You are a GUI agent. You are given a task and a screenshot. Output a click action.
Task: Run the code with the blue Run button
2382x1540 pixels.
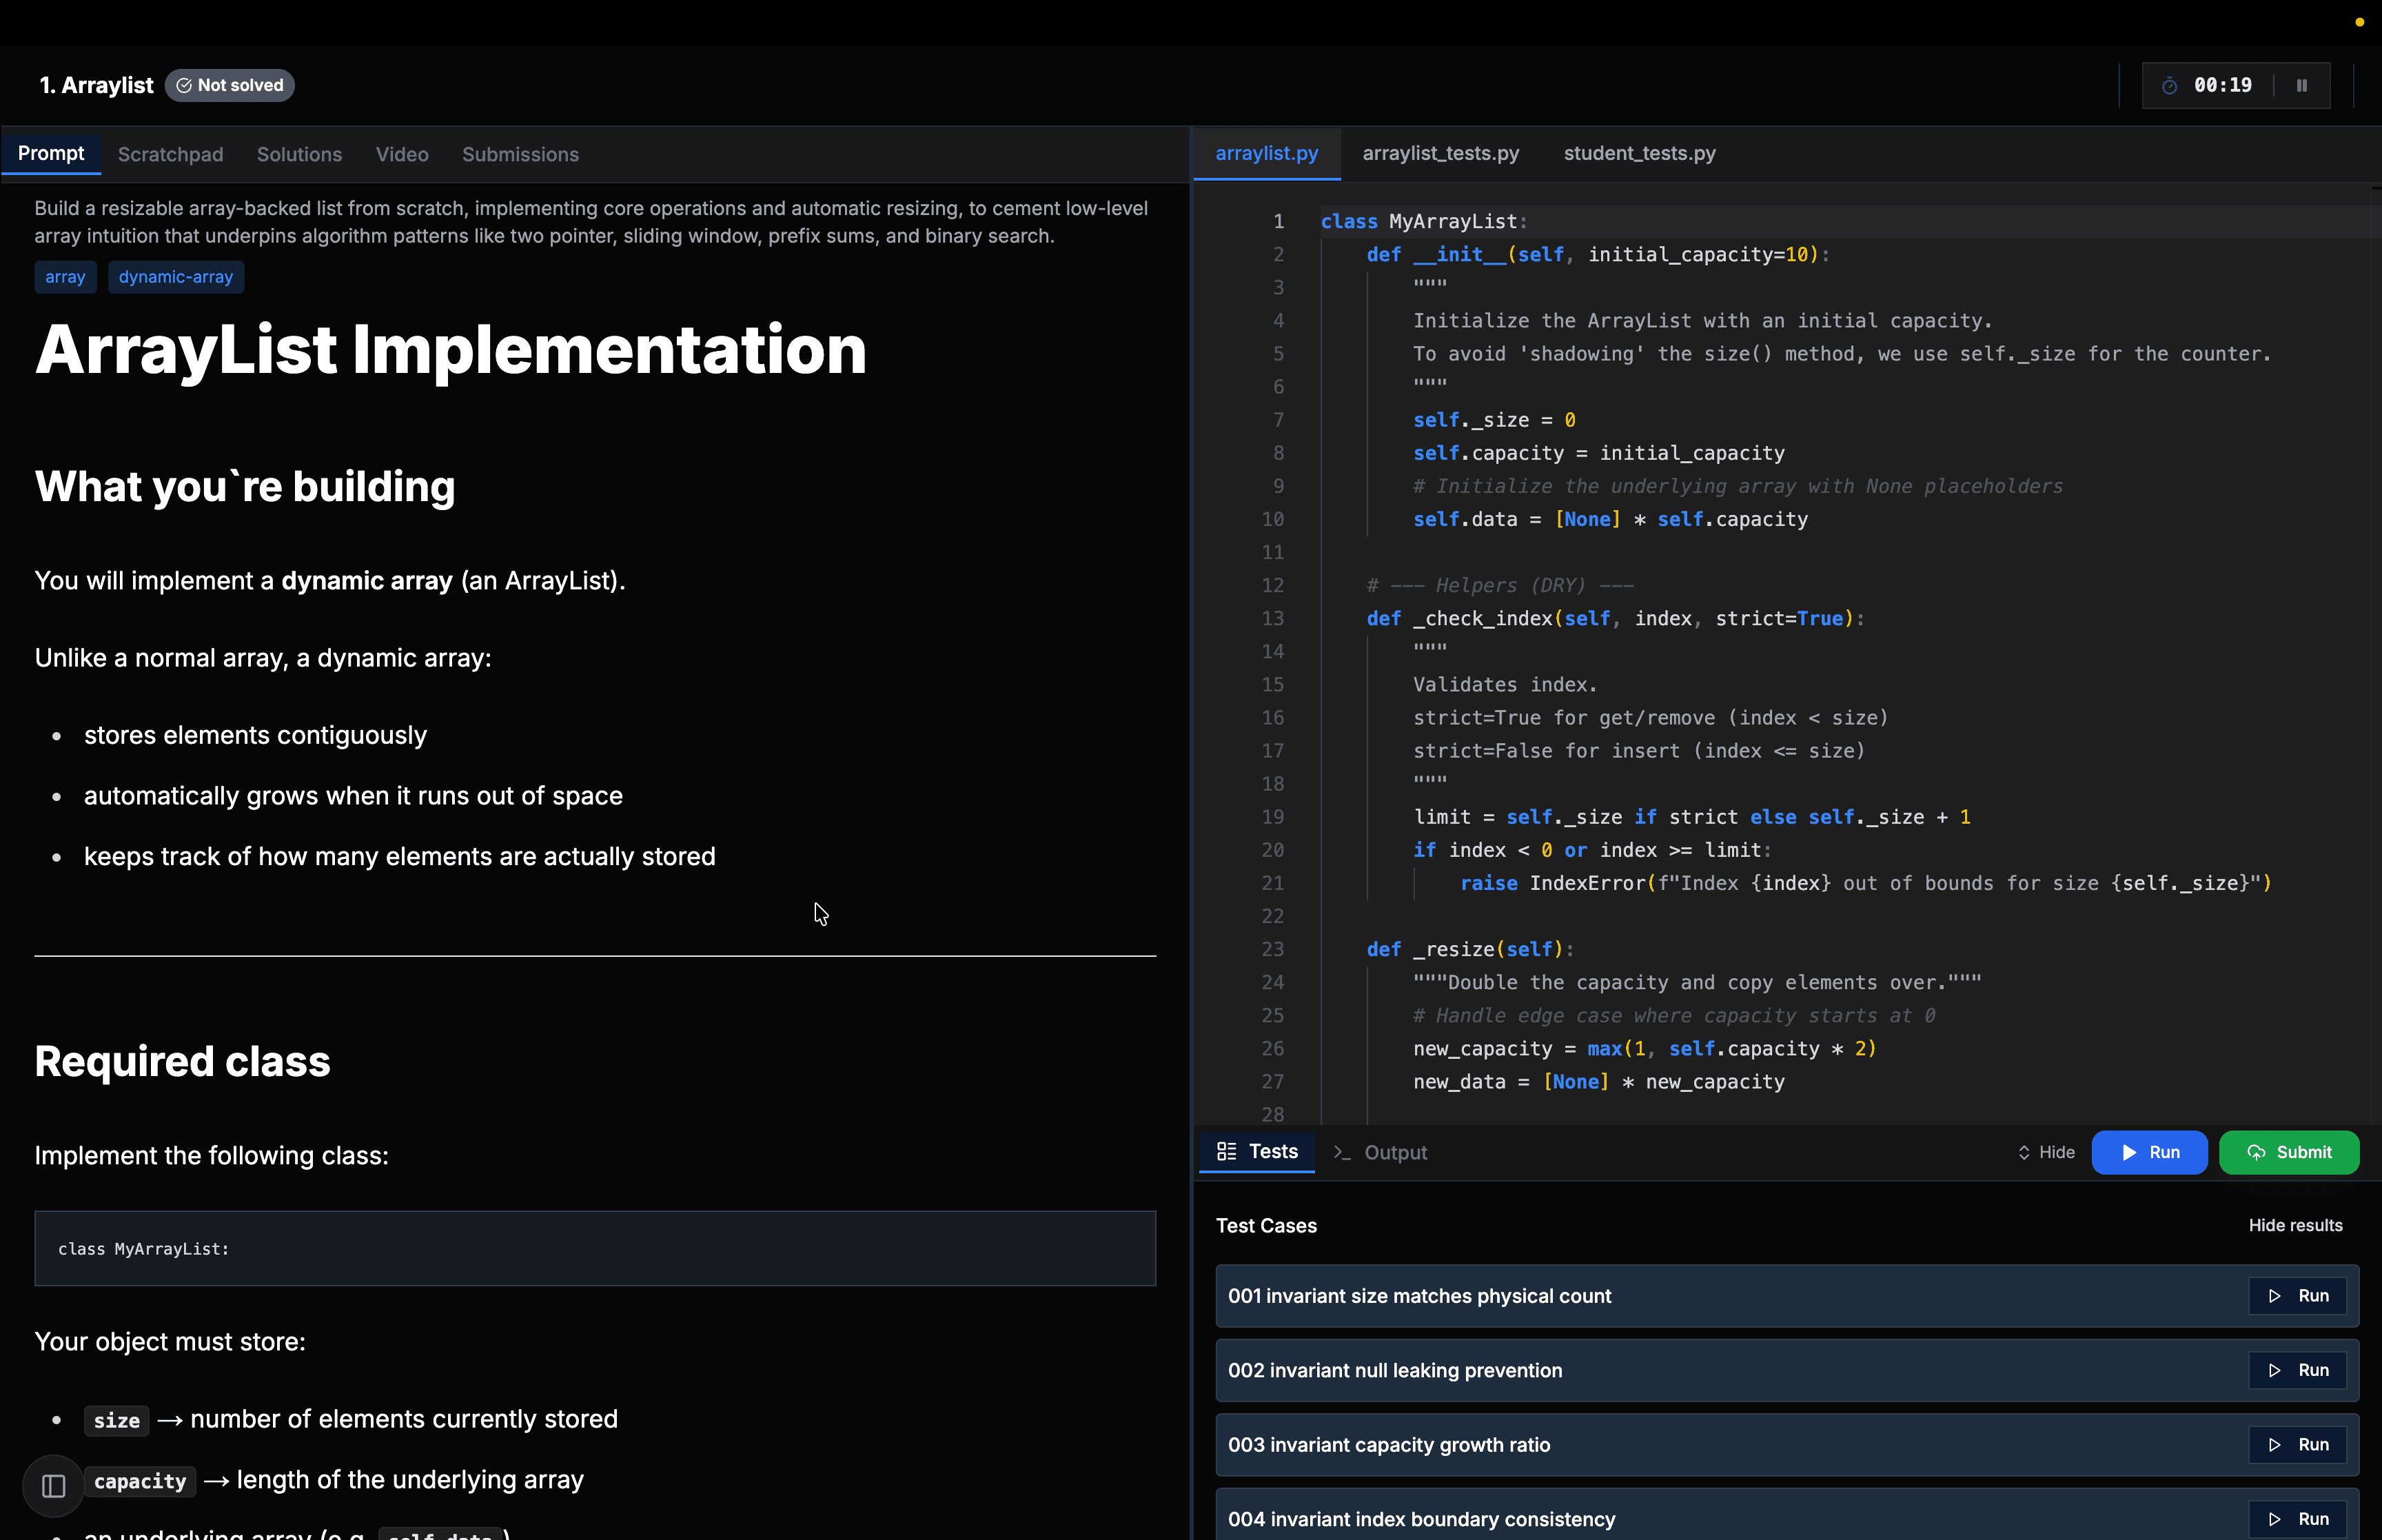coord(2149,1153)
